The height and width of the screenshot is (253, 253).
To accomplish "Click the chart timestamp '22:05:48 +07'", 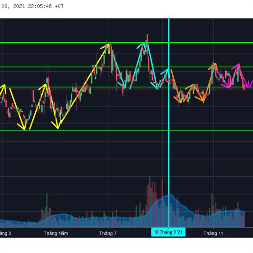I will pyautogui.click(x=46, y=6).
